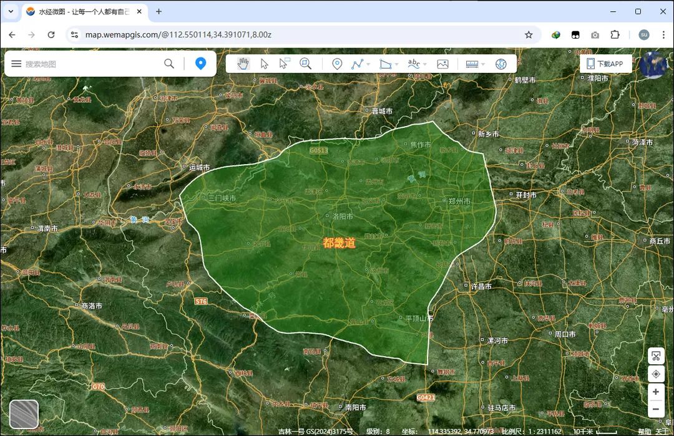This screenshot has width=674, height=436.
Task: Click the 帮助 help link
Action: click(x=644, y=431)
